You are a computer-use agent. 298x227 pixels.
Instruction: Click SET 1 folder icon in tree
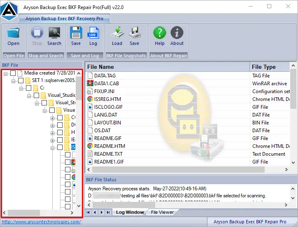28,80
